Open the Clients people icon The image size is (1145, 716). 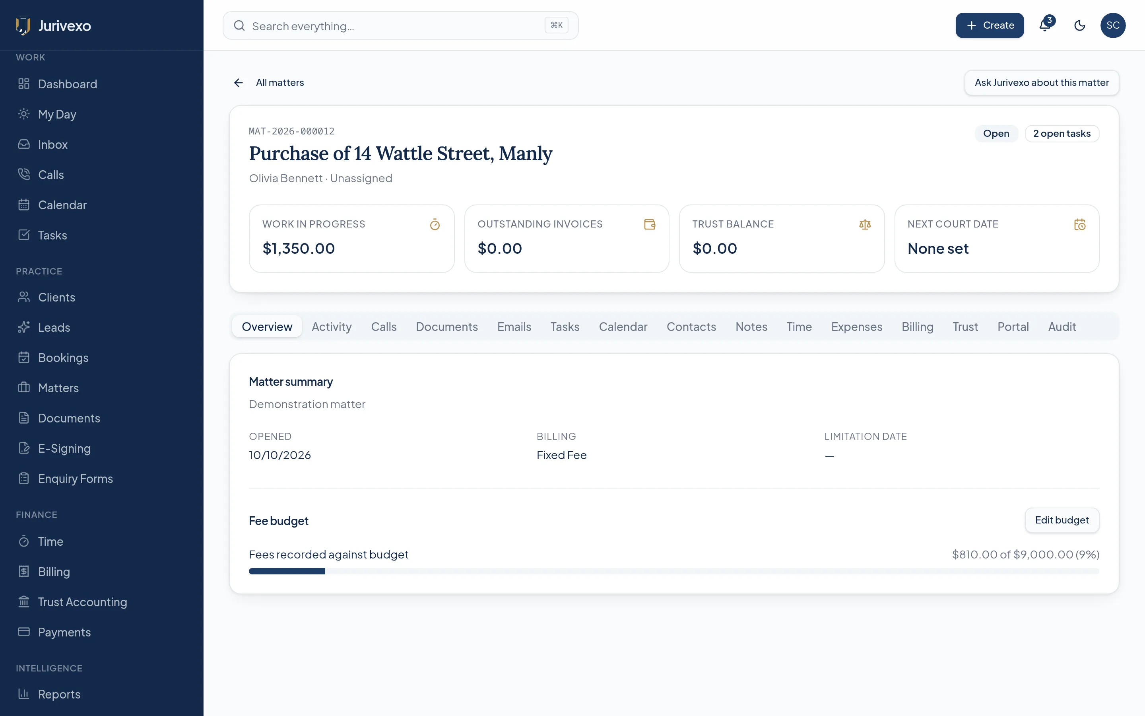click(x=24, y=298)
